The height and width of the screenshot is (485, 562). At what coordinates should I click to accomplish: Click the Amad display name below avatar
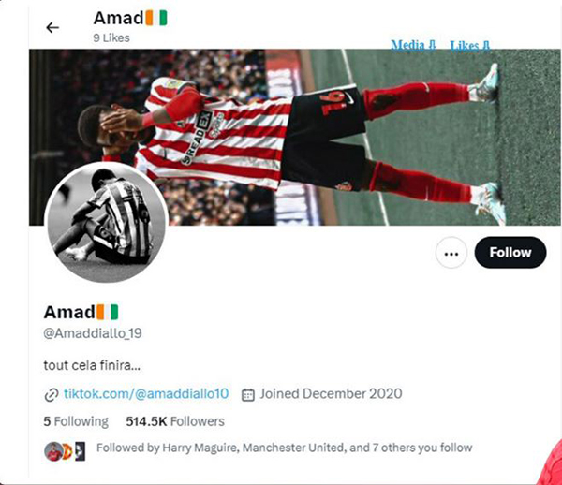81,312
